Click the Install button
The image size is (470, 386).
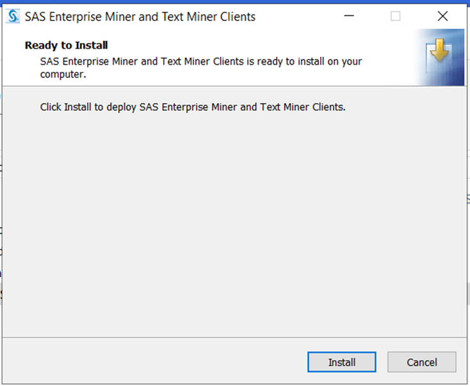click(x=342, y=362)
